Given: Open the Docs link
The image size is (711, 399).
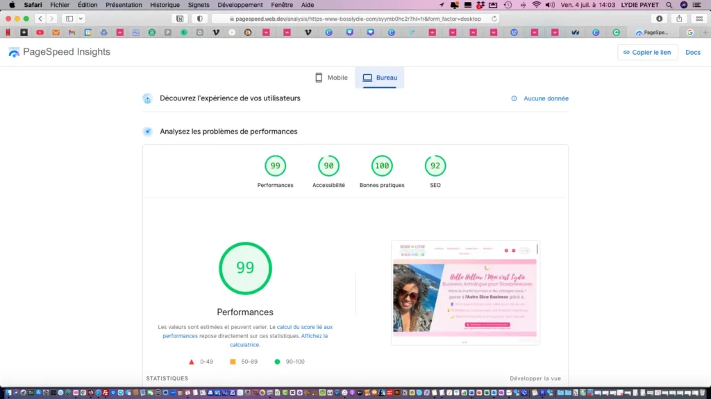Looking at the screenshot, I should [692, 53].
